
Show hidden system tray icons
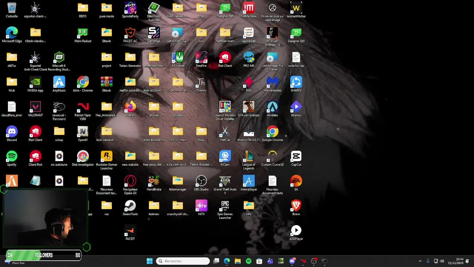click(420, 261)
